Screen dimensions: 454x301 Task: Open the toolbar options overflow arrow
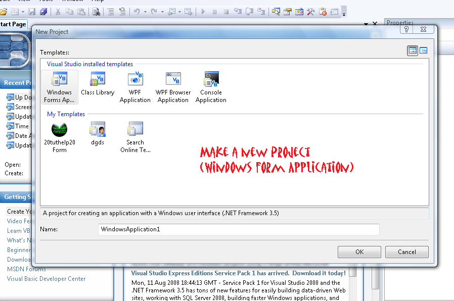(x=344, y=14)
